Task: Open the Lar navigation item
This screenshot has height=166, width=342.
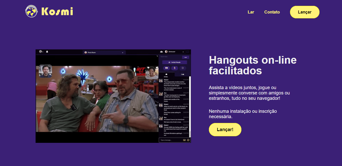Action: (251, 12)
